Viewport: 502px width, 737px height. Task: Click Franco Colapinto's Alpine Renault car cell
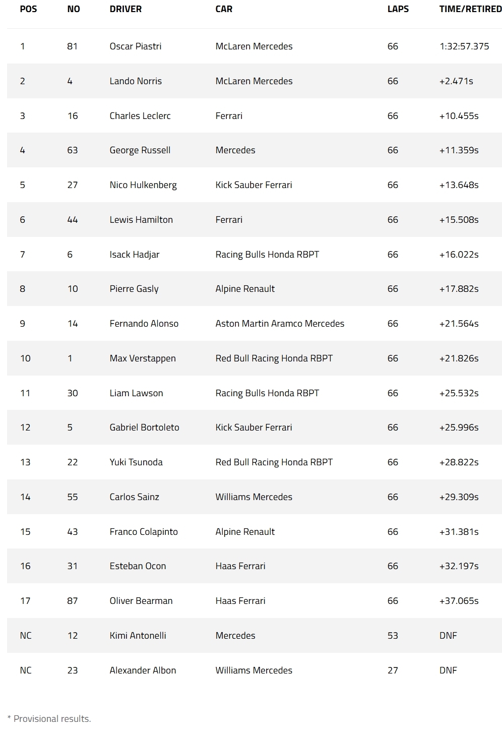click(245, 532)
